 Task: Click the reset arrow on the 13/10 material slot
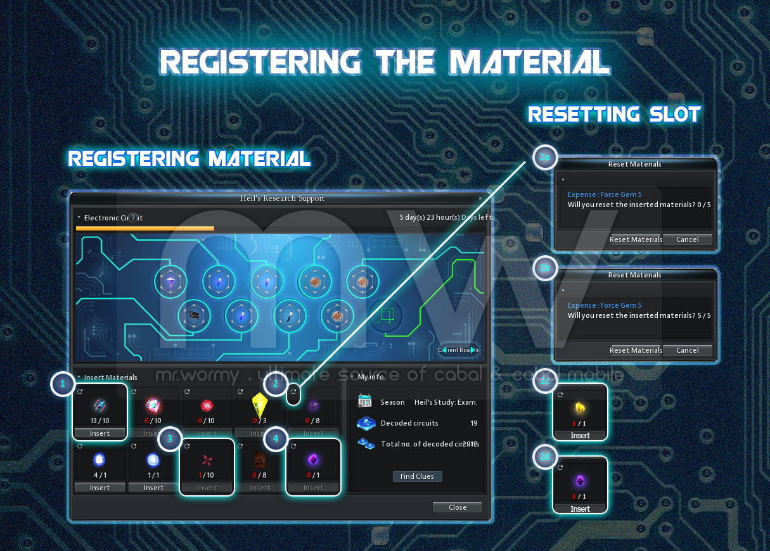[80, 392]
